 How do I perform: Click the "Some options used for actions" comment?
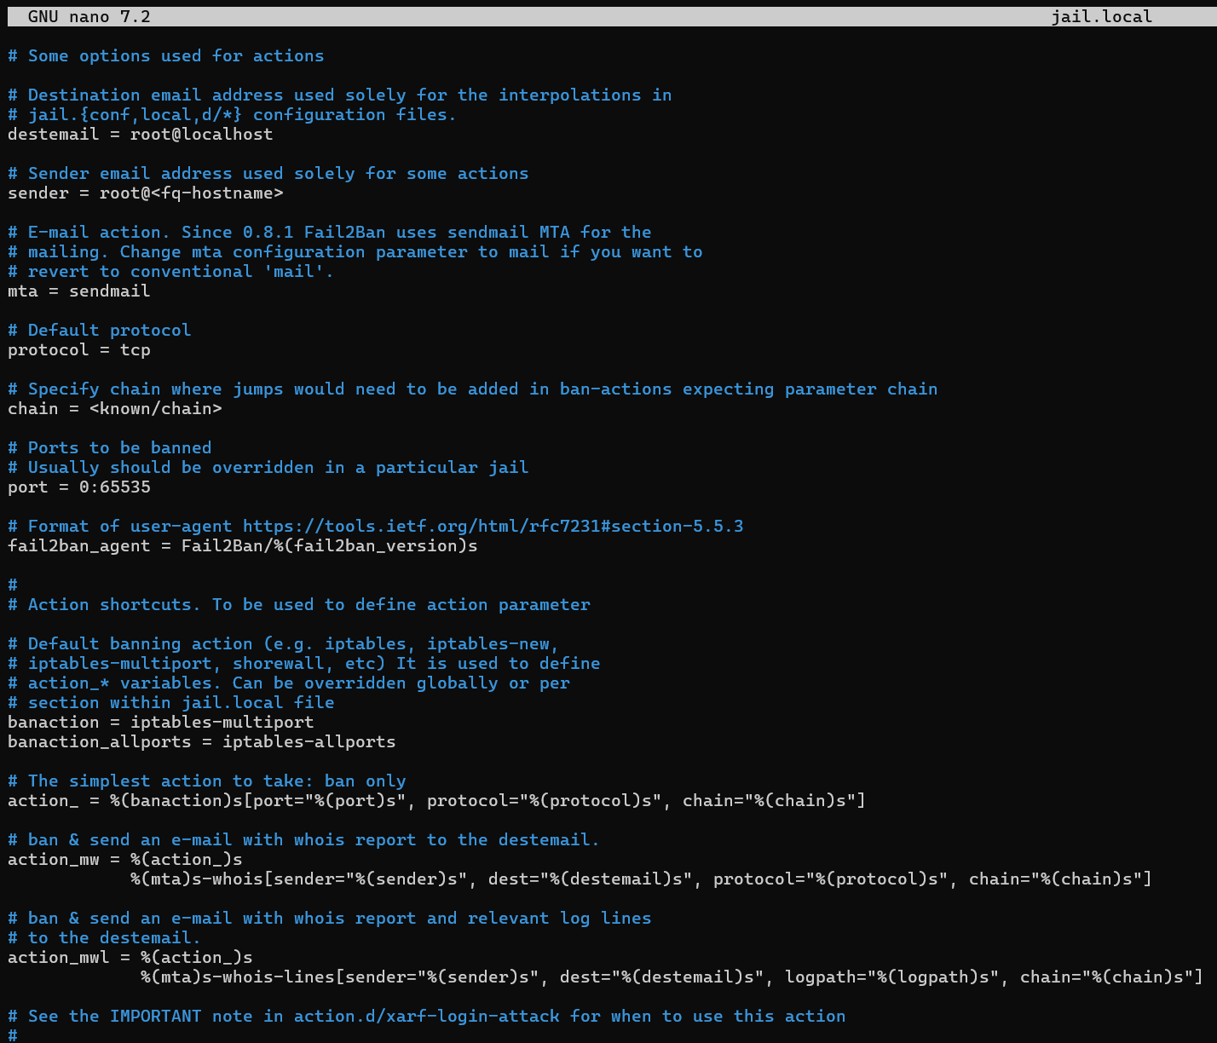176,56
